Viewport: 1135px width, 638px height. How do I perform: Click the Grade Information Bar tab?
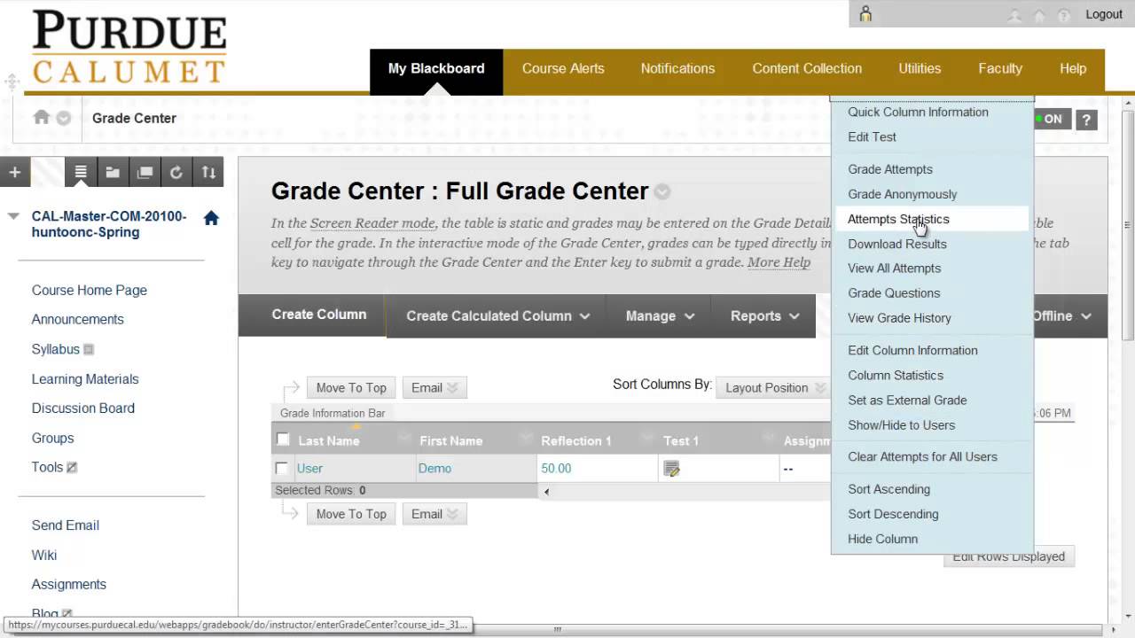pyautogui.click(x=333, y=413)
